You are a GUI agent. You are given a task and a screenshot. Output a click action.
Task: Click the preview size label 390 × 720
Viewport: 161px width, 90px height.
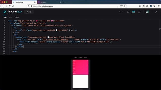80,57
